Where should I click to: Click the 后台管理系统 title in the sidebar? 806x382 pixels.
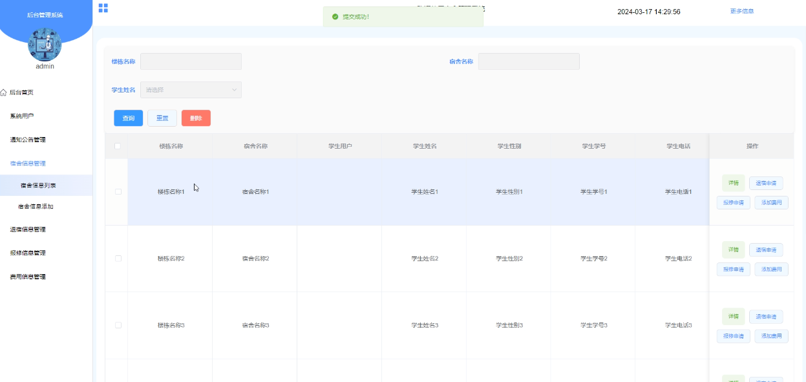click(x=45, y=15)
